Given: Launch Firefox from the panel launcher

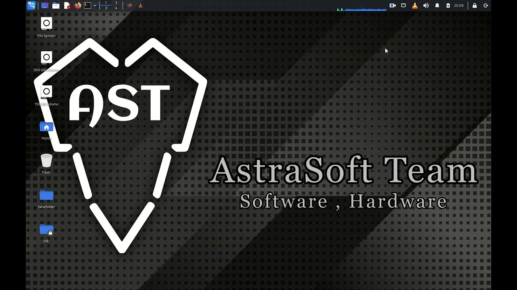Looking at the screenshot, I should (78, 6).
